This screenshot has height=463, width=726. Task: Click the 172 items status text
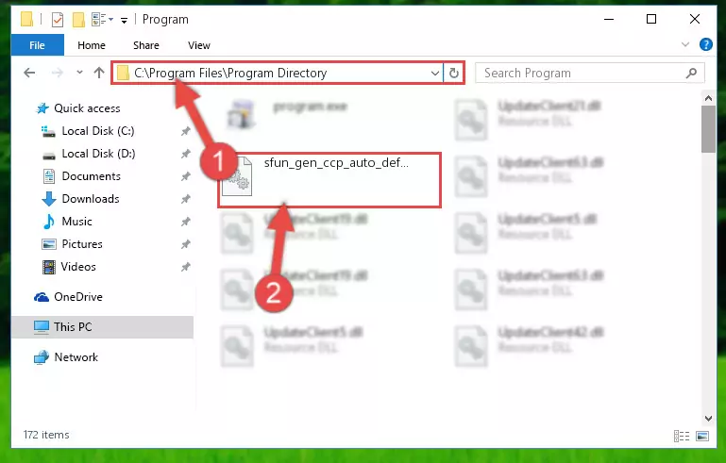tap(46, 435)
